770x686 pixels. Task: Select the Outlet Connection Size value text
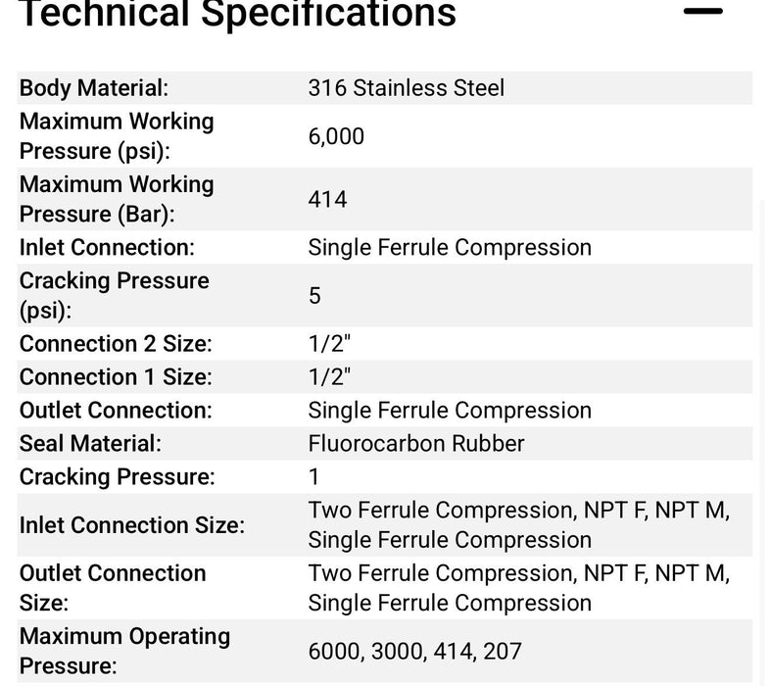point(519,588)
